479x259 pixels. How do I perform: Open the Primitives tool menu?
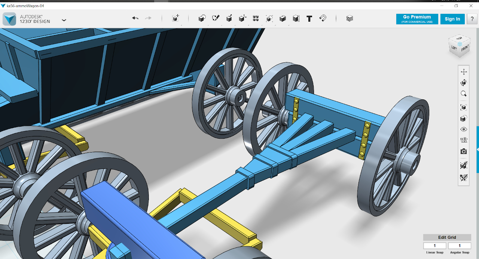tap(202, 18)
